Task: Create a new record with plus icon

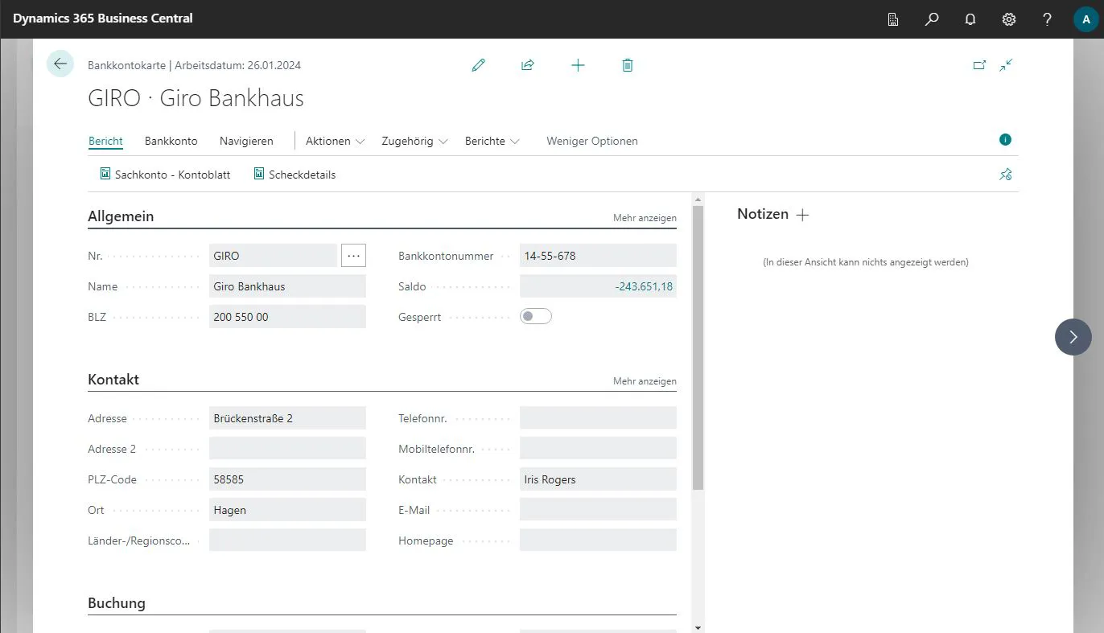Action: tap(578, 65)
